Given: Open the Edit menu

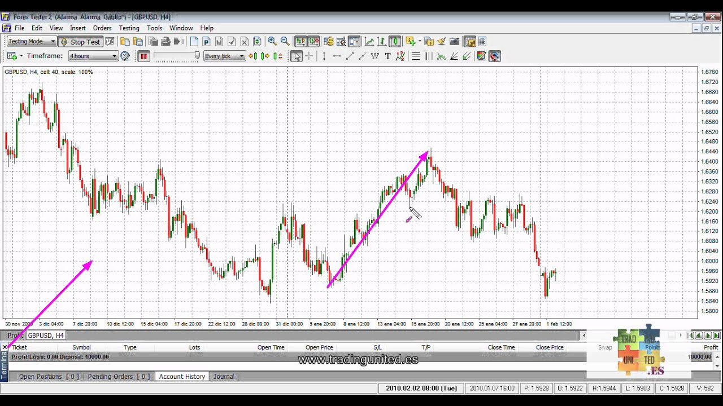Looking at the screenshot, I should pos(37,28).
